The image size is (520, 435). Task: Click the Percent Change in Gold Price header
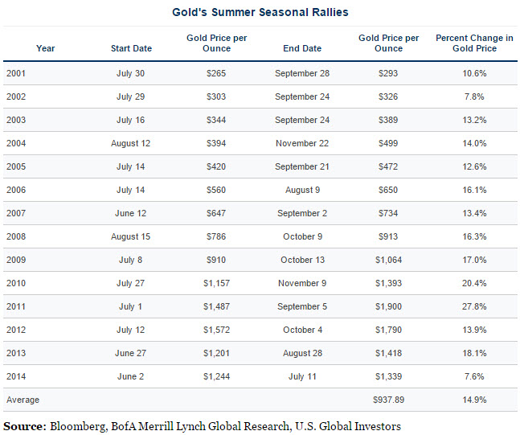click(x=474, y=43)
